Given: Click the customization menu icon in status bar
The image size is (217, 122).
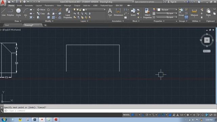Looking at the screenshot, I should pyautogui.click(x=215, y=115).
